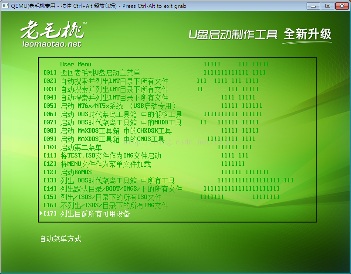
Task: Choose [05] 启动 NT6x/NT5x系统 (USB启动专用)
Action: pos(109,106)
